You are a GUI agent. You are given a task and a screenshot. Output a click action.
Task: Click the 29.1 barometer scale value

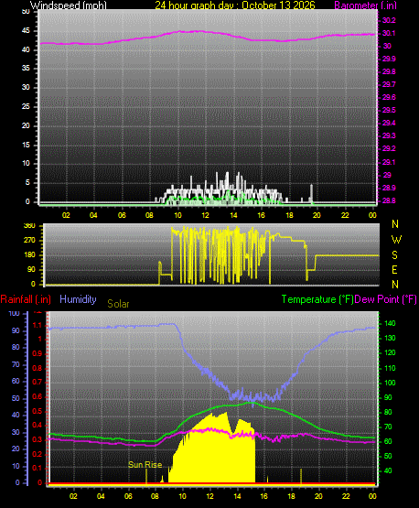pyautogui.click(x=389, y=162)
